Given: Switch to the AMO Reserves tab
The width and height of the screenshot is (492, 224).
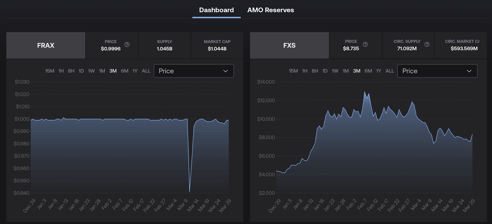Looking at the screenshot, I should point(271,10).
